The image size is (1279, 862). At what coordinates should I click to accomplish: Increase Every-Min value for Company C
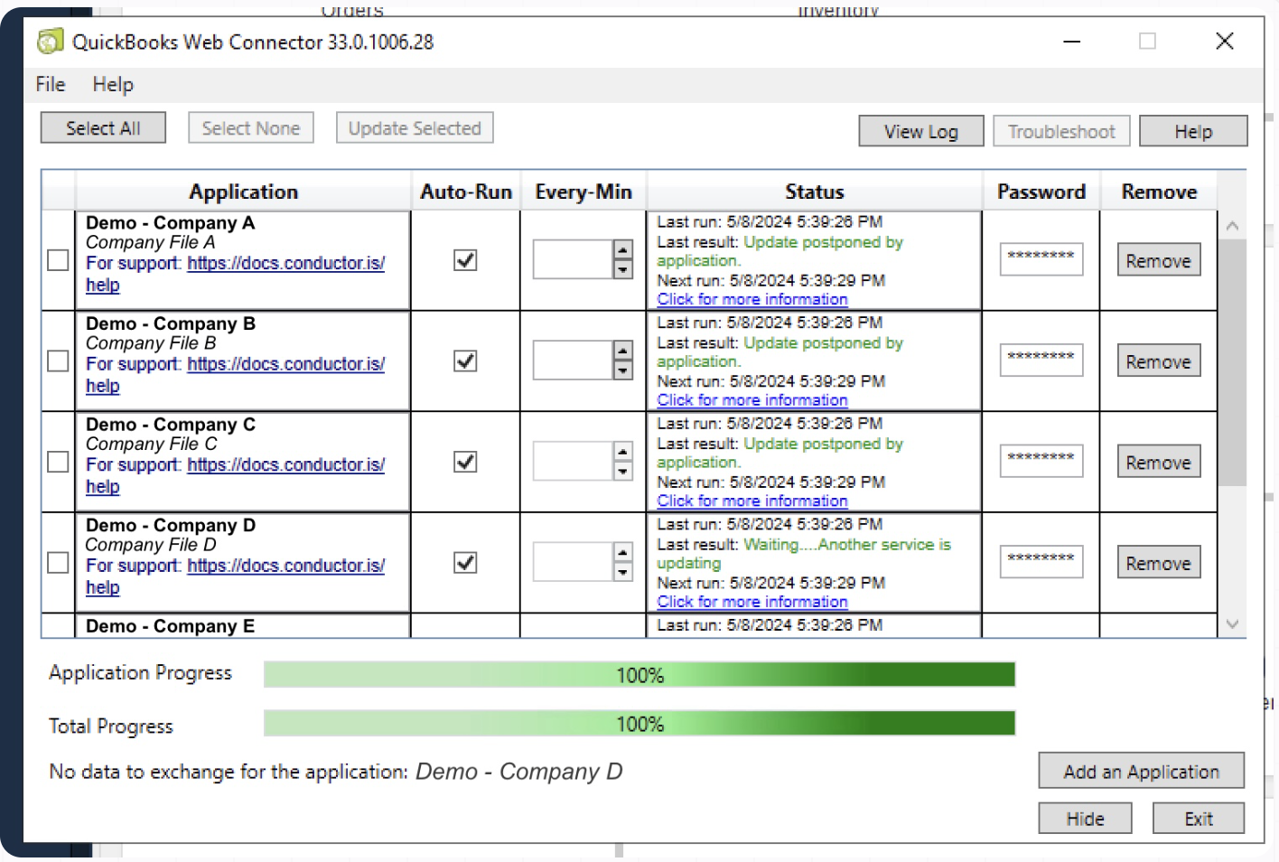622,452
